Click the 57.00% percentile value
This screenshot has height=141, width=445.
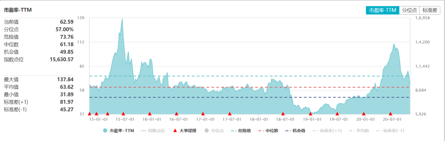coord(65,30)
